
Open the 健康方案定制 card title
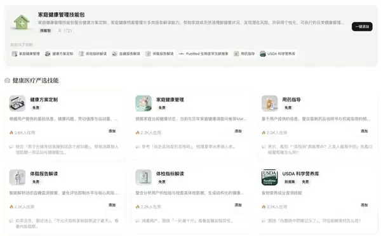44,100
